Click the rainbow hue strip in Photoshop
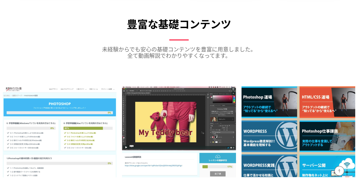Viewport: 358px width, 184px height. (x=234, y=99)
